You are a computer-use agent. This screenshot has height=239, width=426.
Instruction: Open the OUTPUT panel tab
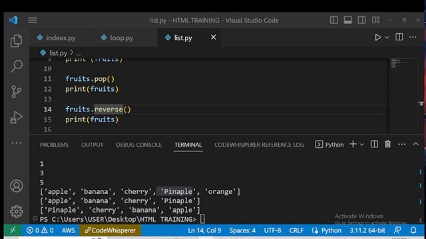pos(92,145)
